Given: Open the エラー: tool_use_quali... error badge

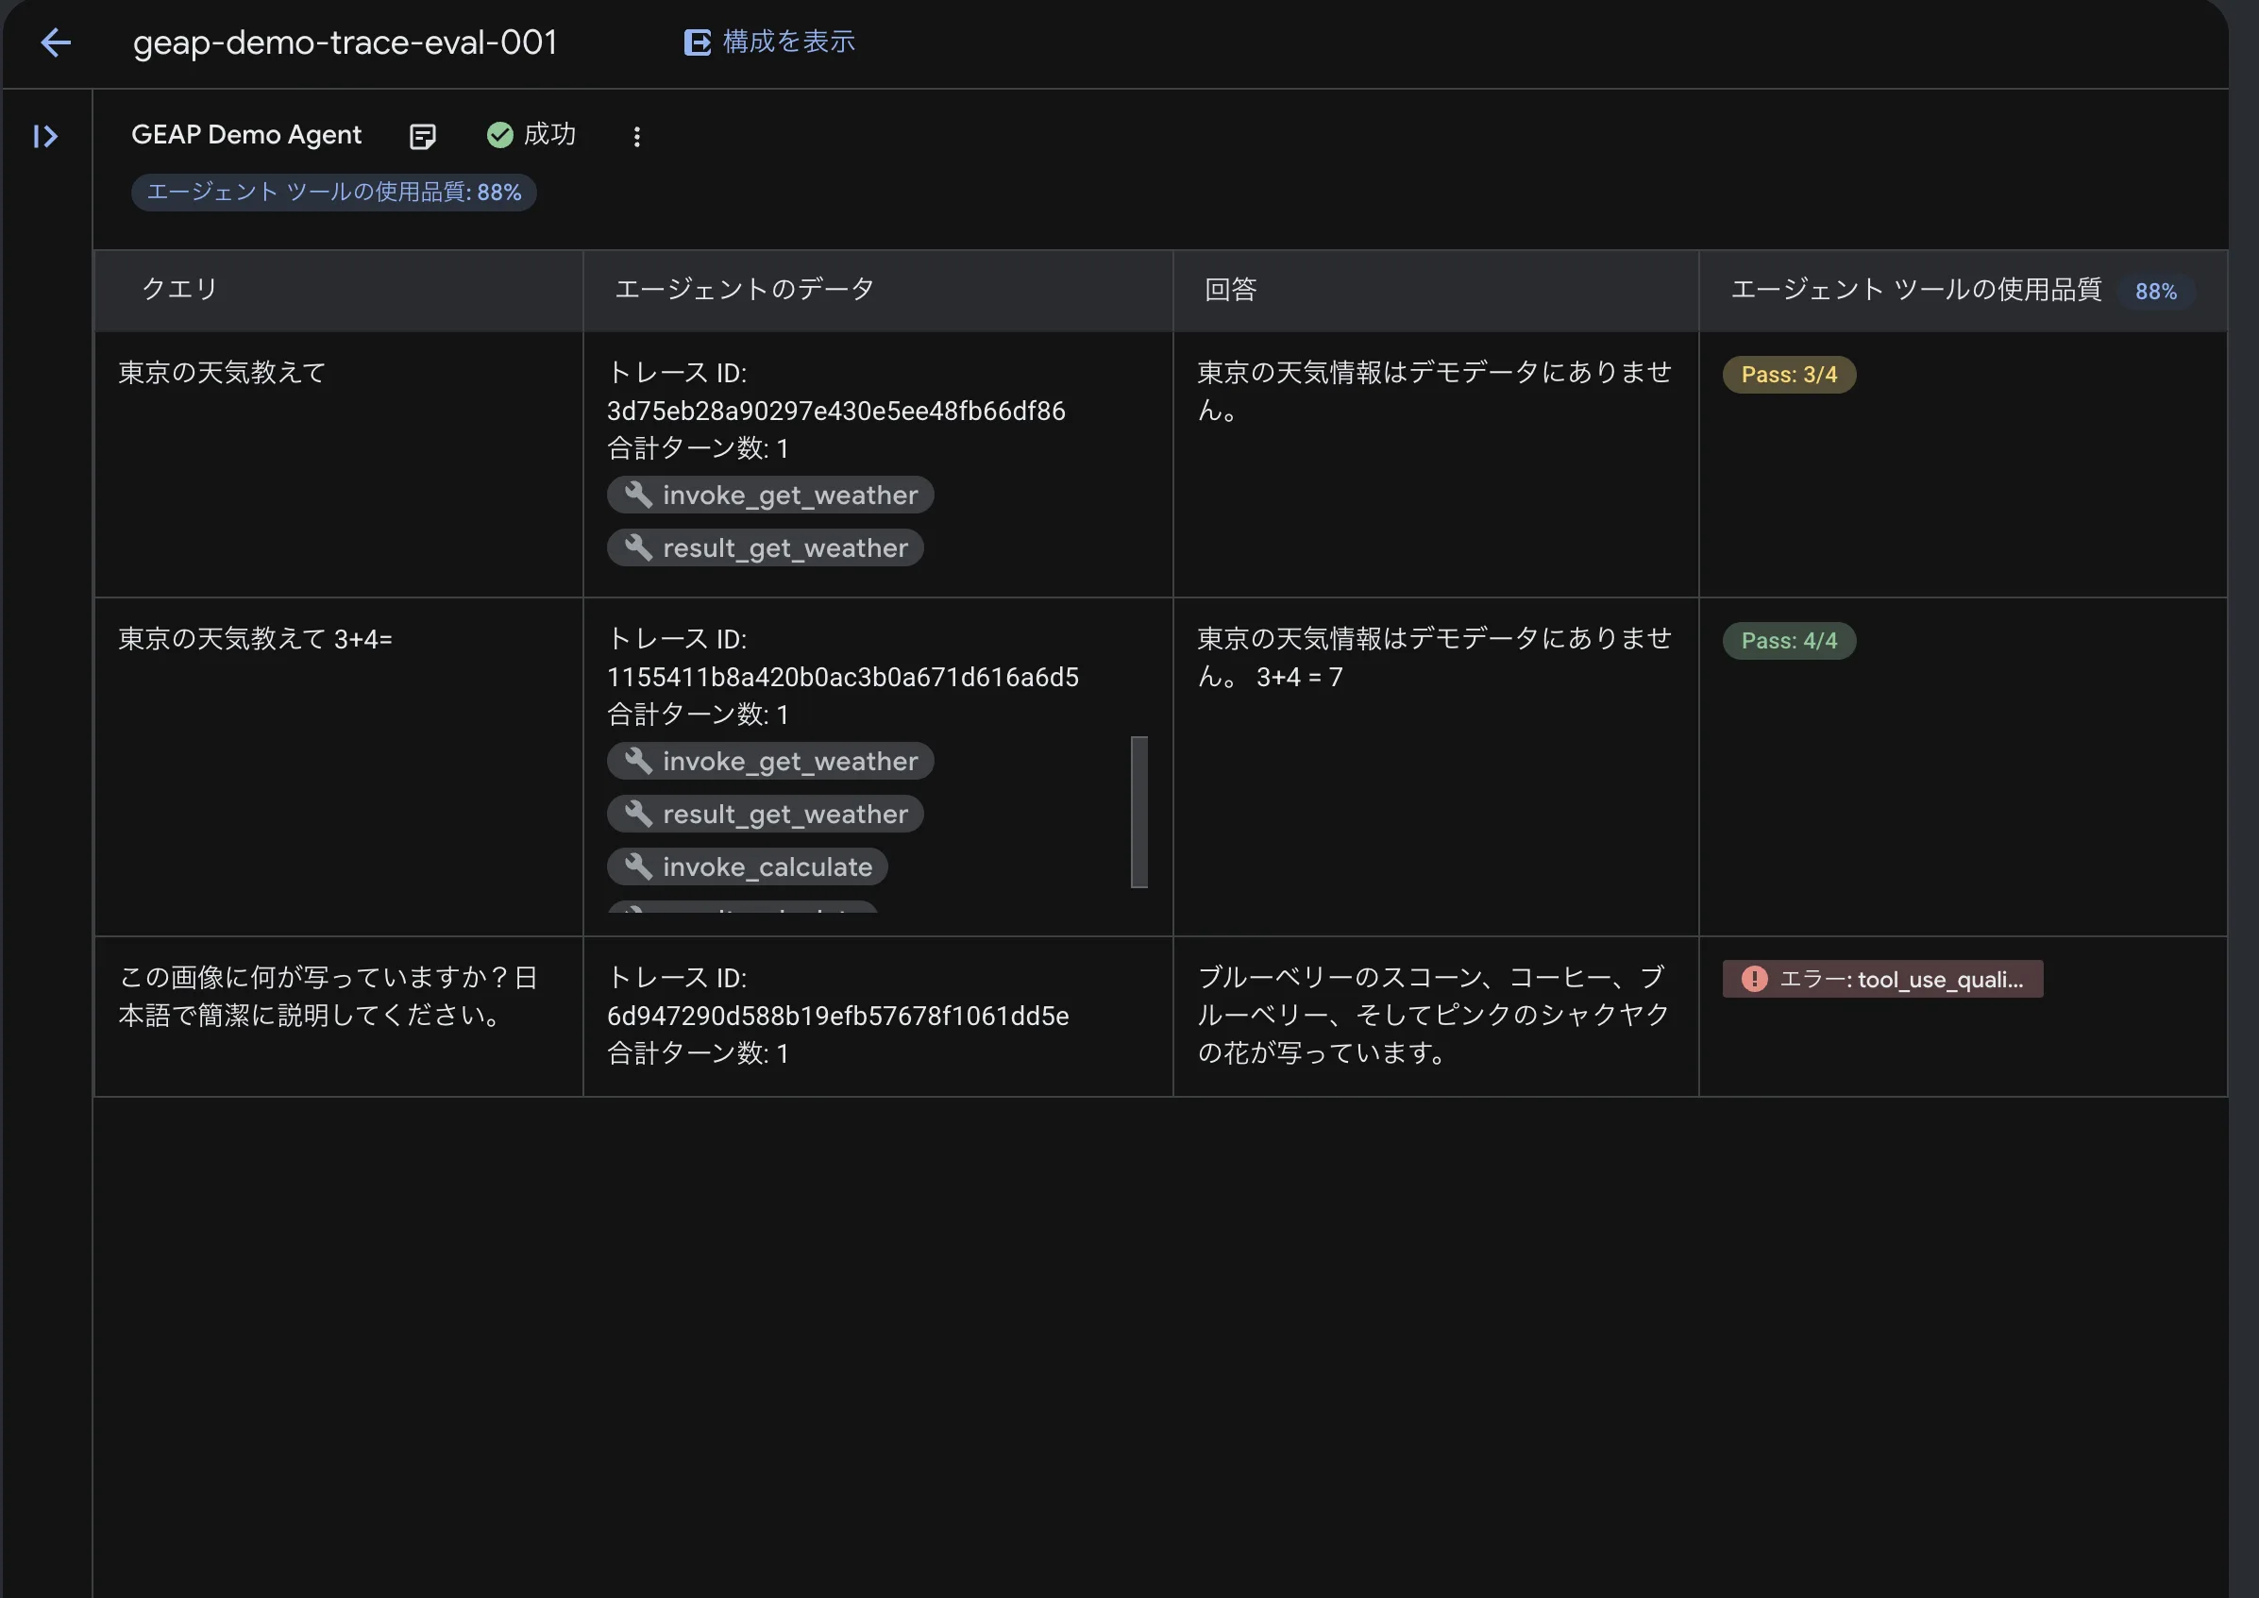Looking at the screenshot, I should [1882, 979].
